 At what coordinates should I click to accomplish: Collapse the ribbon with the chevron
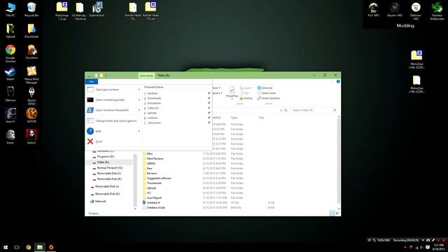pyautogui.click(x=333, y=81)
